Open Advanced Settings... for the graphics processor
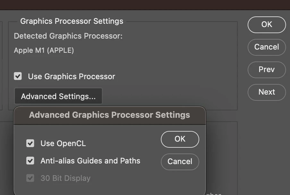 tap(58, 96)
